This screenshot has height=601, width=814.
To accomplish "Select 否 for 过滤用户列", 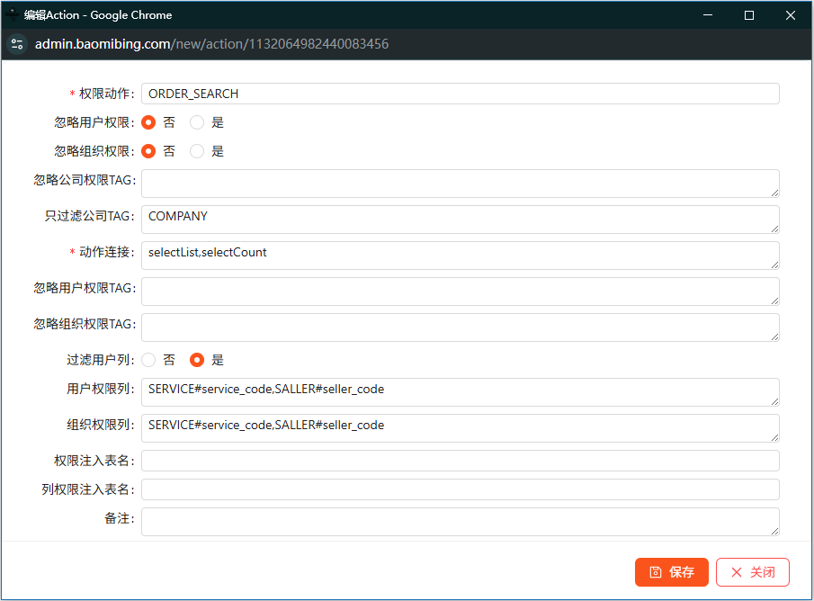I will click(148, 360).
